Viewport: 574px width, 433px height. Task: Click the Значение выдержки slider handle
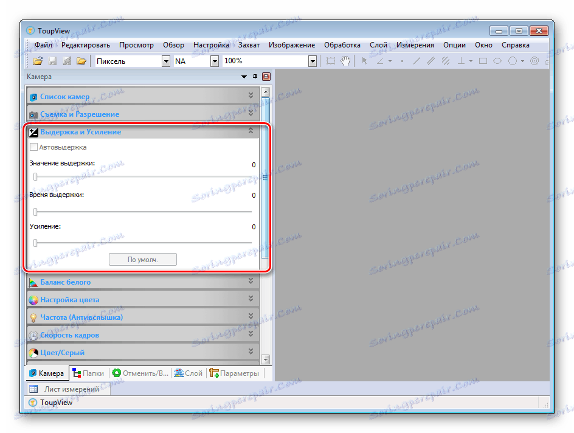(35, 177)
